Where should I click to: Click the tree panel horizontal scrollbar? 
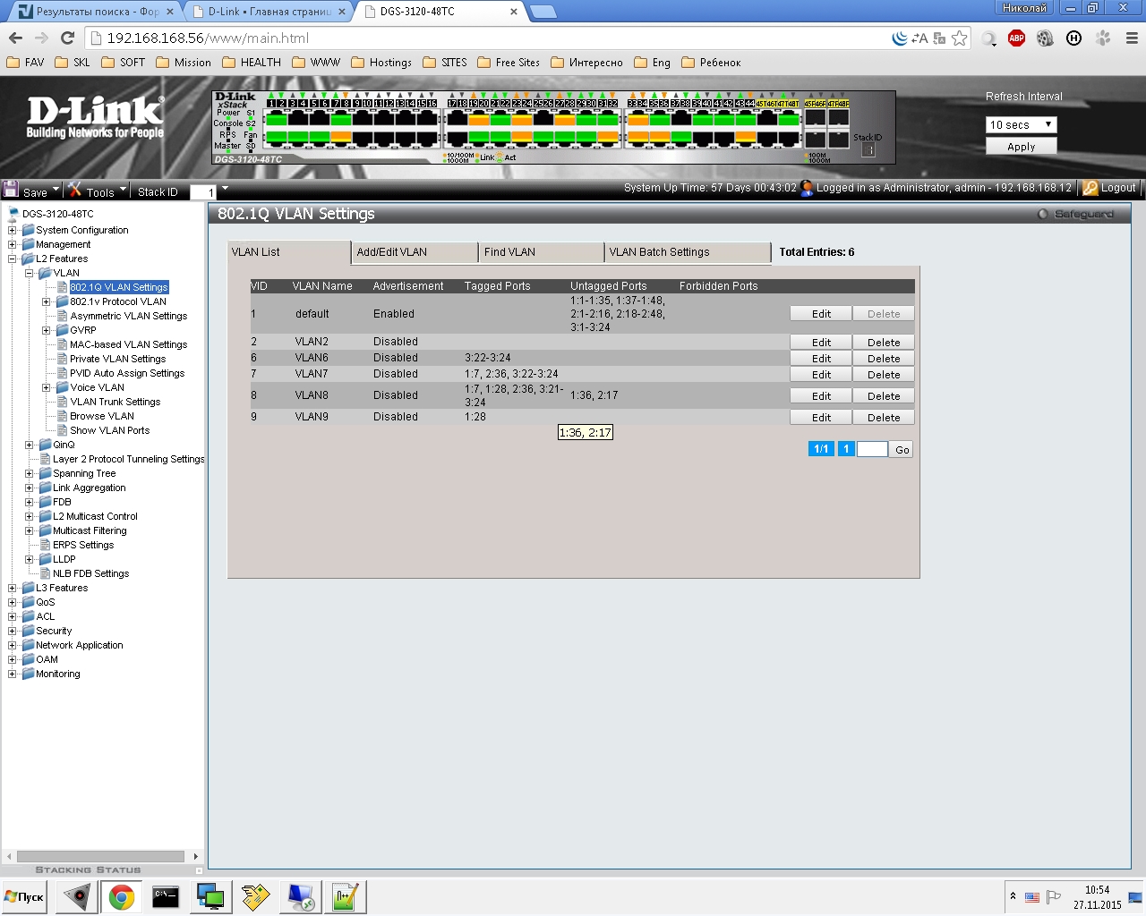click(x=100, y=856)
